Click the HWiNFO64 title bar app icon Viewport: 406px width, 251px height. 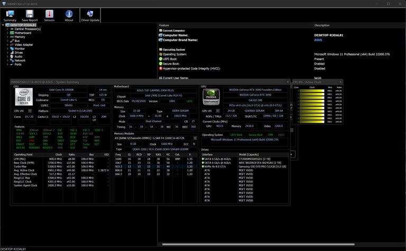point(4,4)
